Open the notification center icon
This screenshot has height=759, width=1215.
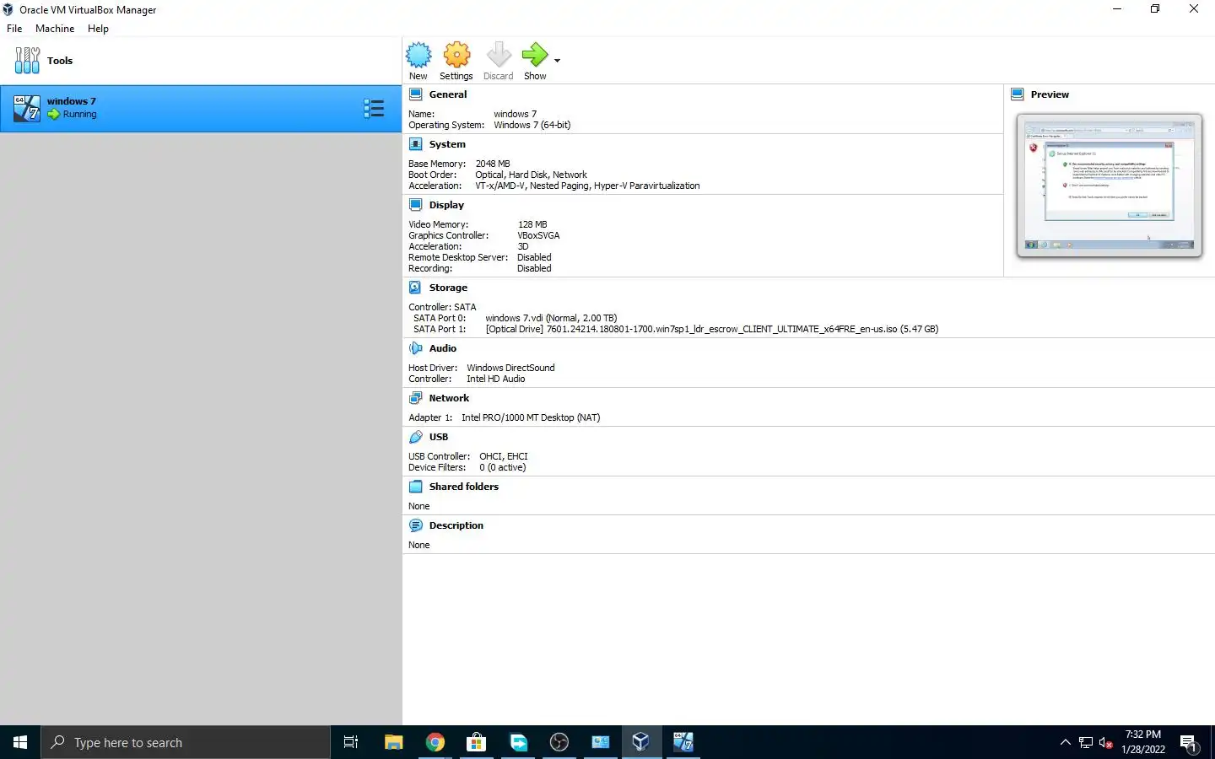click(1189, 743)
